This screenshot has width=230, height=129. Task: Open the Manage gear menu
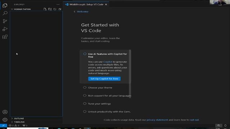click(5, 120)
